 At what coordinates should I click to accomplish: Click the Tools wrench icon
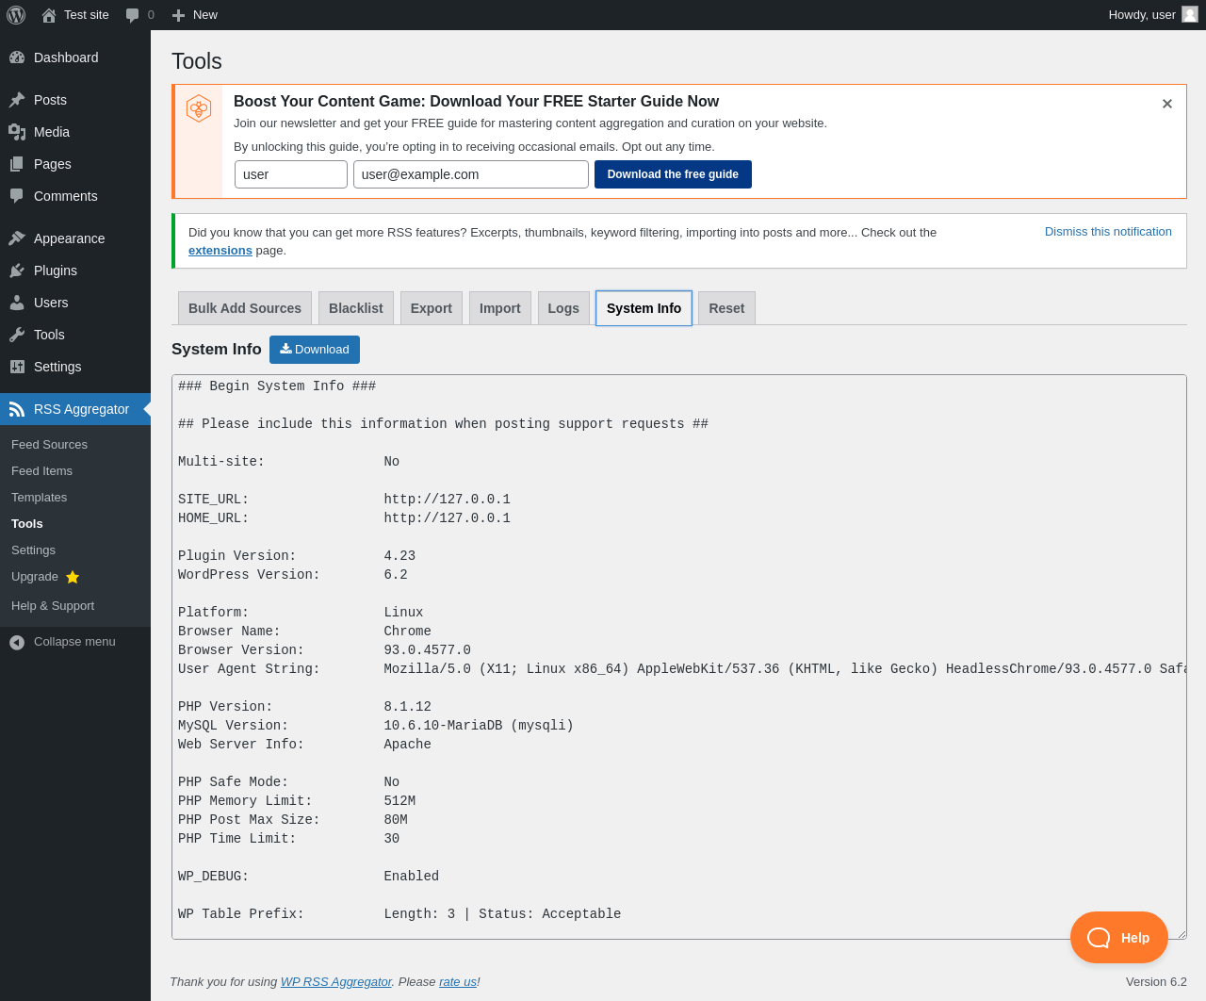point(17,335)
